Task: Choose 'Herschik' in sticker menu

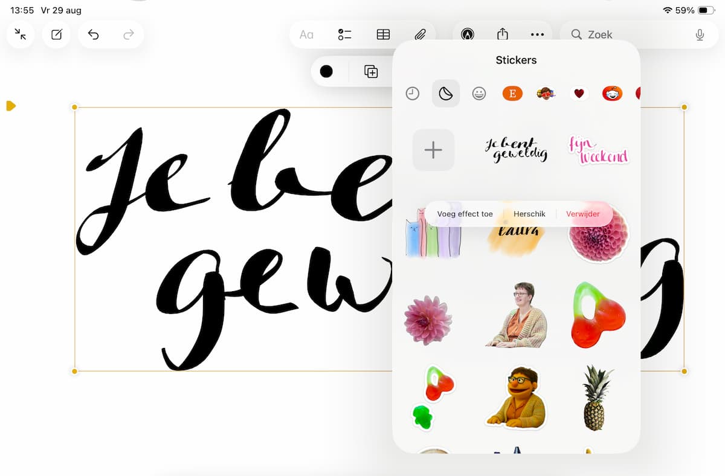Action: pyautogui.click(x=529, y=214)
